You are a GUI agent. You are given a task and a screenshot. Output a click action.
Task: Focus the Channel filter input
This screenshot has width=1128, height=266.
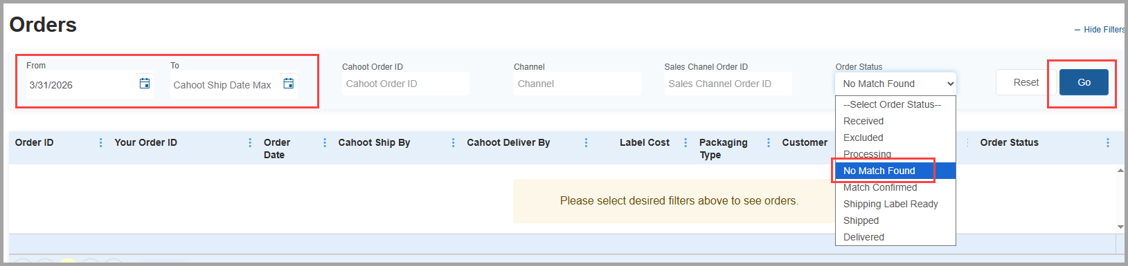577,84
